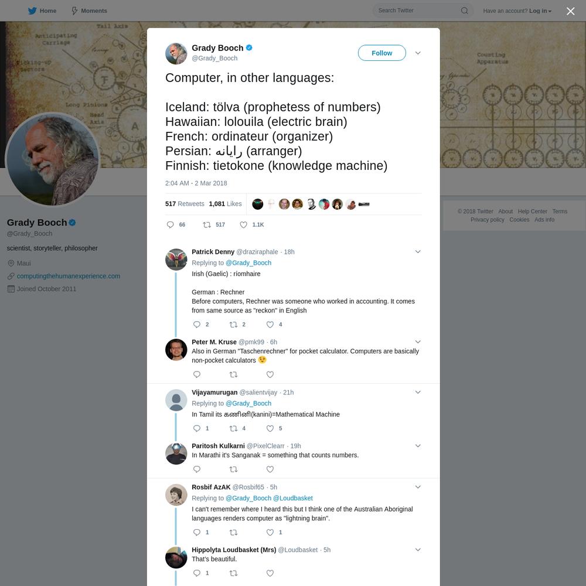Retweet the main tweet showing 517
The height and width of the screenshot is (586, 586).
point(207,224)
